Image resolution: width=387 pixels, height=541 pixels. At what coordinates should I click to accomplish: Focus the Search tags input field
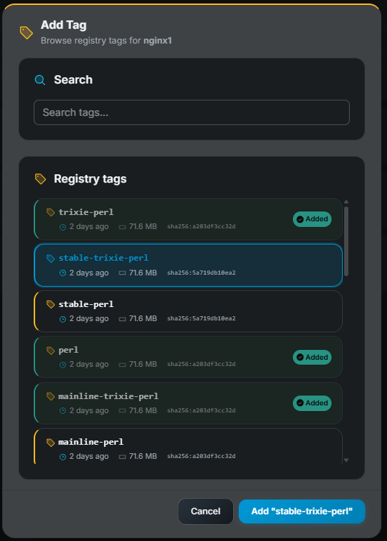(192, 112)
